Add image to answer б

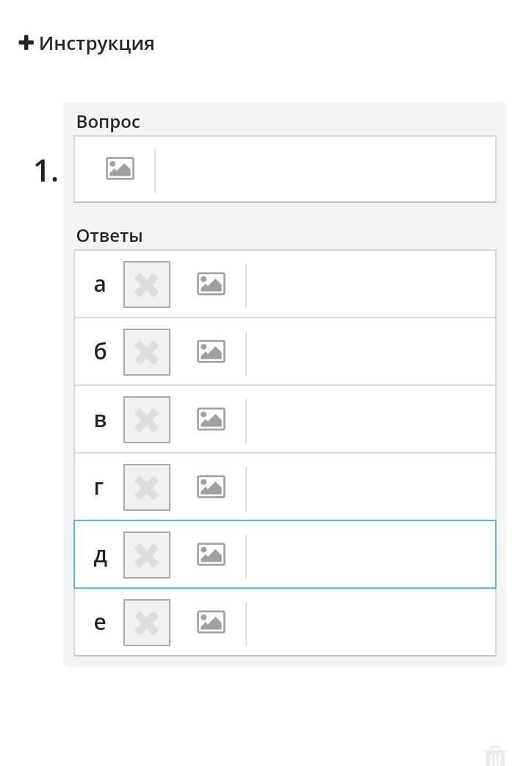[211, 351]
